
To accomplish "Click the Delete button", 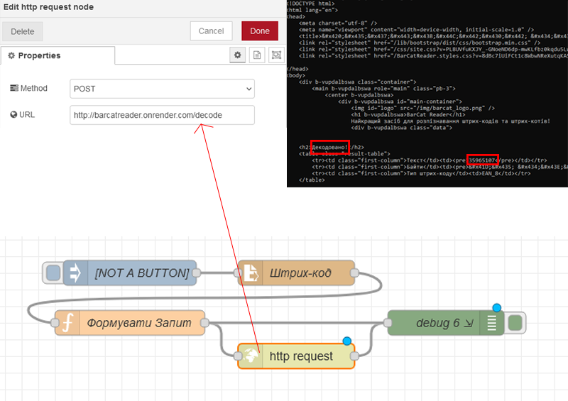I will pyautogui.click(x=23, y=31).
